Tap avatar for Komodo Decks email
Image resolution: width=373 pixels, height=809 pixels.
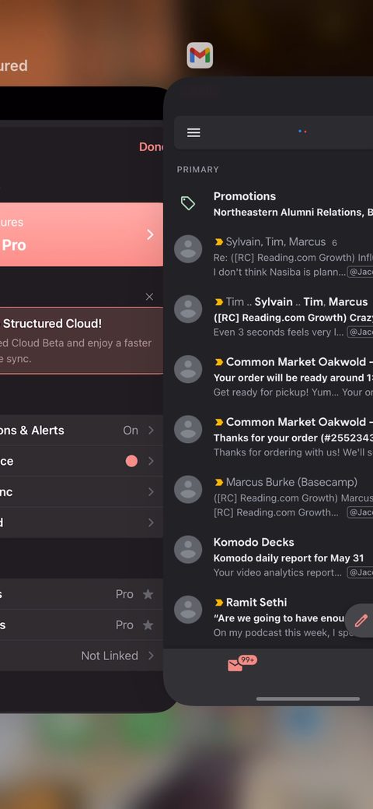188,550
